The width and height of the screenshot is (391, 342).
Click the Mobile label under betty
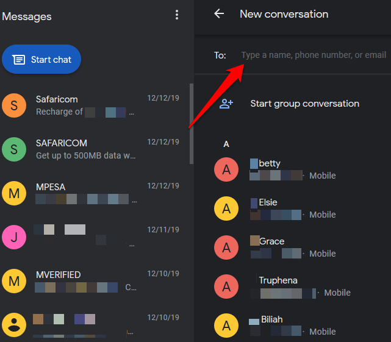pyautogui.click(x=323, y=176)
